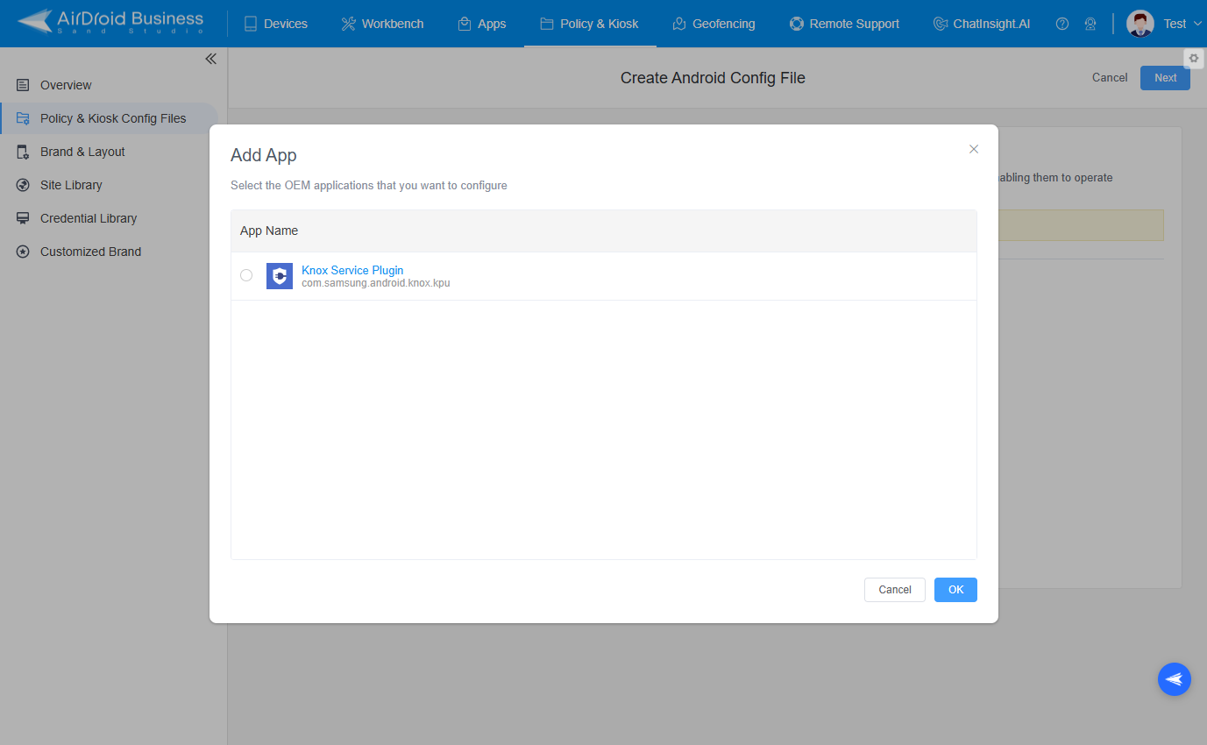
Task: Open the Overview sidebar menu item
Action: click(x=66, y=85)
